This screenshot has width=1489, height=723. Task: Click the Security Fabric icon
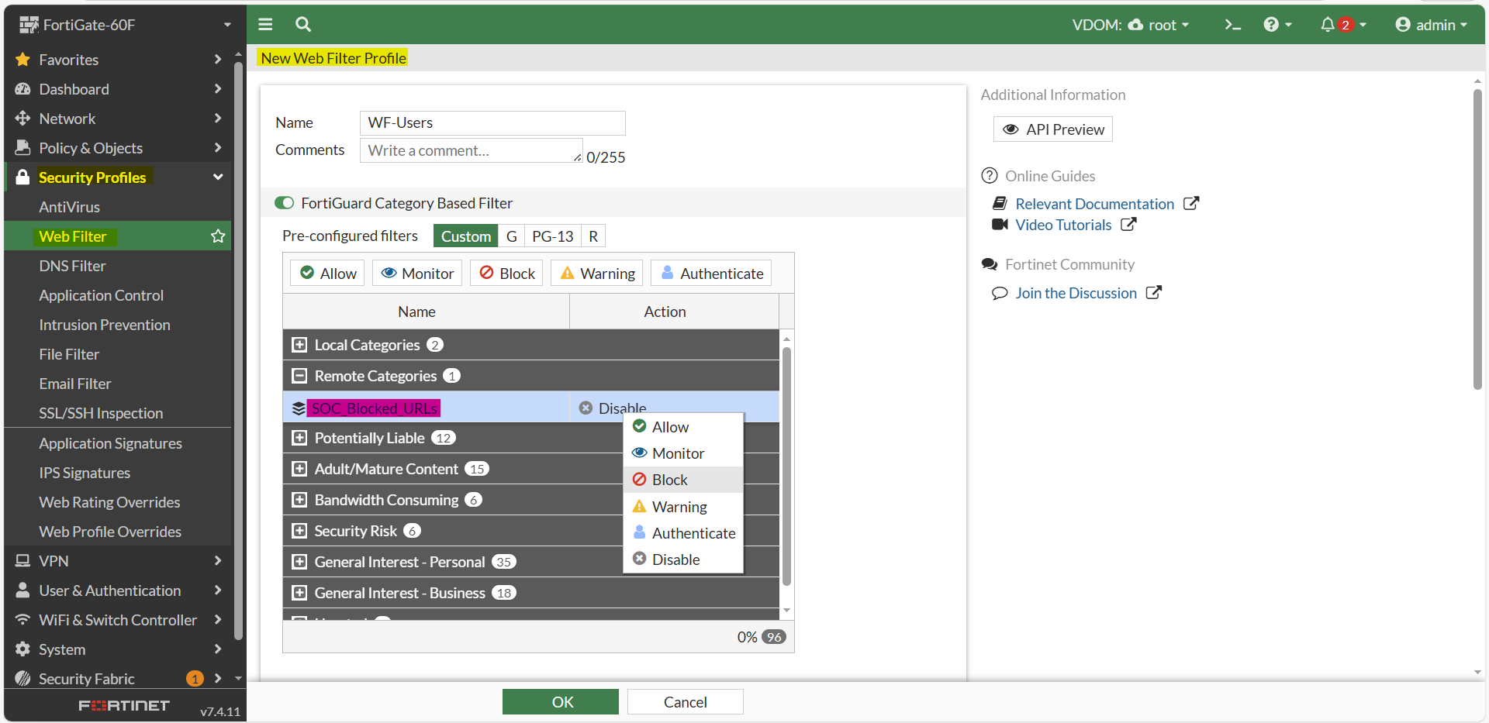tap(22, 679)
